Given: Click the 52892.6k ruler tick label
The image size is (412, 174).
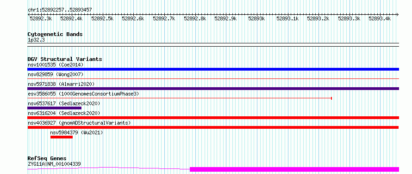Looking at the screenshot, I should coord(133,18).
